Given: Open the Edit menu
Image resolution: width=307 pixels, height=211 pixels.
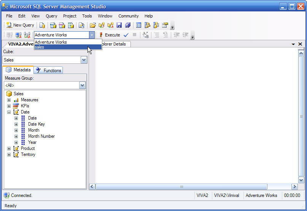Looking at the screenshot, I should coord(22,16).
